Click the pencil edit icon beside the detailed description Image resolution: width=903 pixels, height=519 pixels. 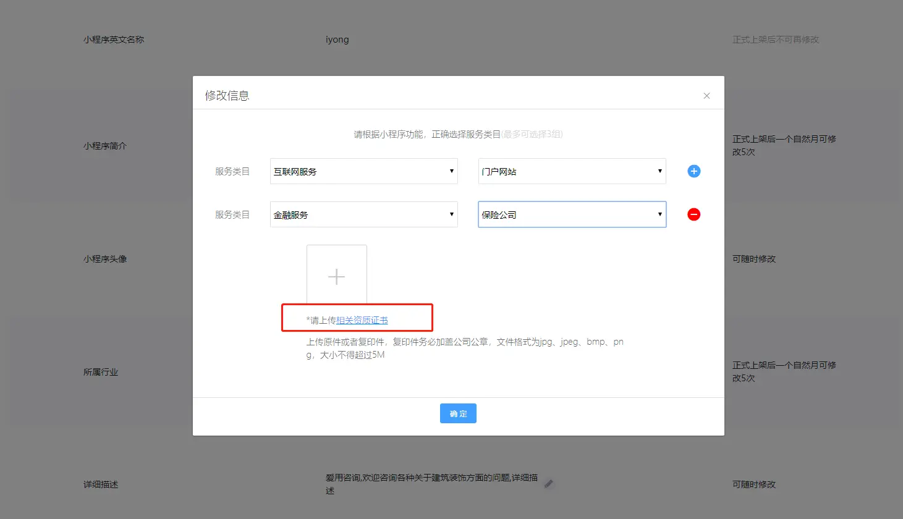pyautogui.click(x=548, y=484)
